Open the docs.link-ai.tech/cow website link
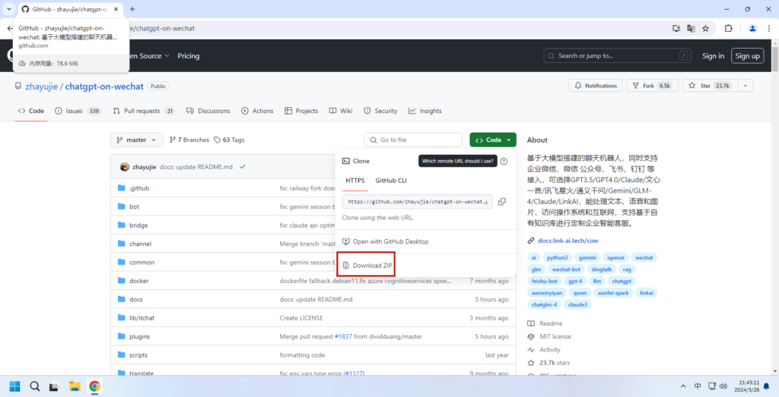 point(568,241)
